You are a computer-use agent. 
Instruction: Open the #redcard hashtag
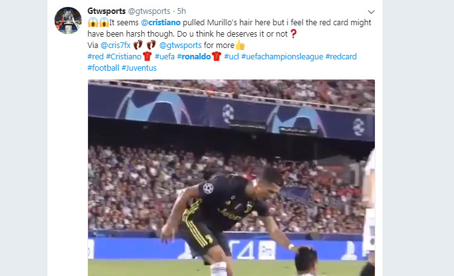(x=341, y=57)
